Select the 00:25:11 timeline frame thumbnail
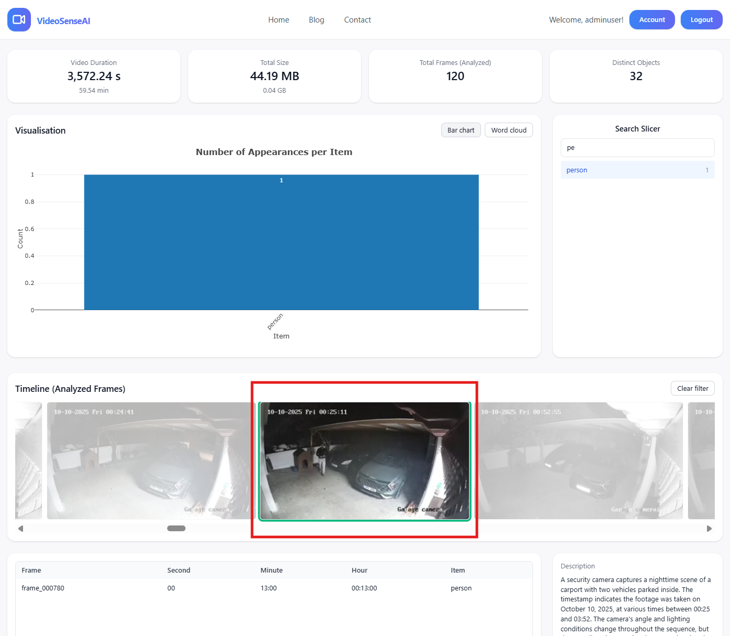This screenshot has width=730, height=636. [x=365, y=461]
